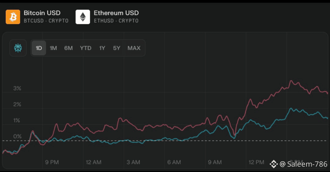
Task: Choose the 1Y time range
Action: coord(102,48)
